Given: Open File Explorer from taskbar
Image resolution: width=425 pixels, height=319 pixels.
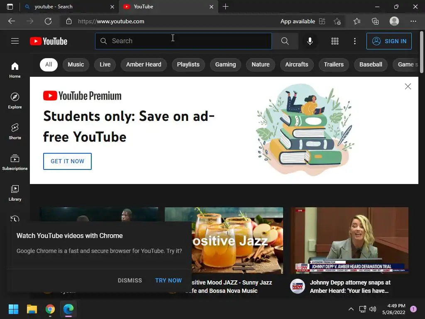Looking at the screenshot, I should [x=32, y=309].
